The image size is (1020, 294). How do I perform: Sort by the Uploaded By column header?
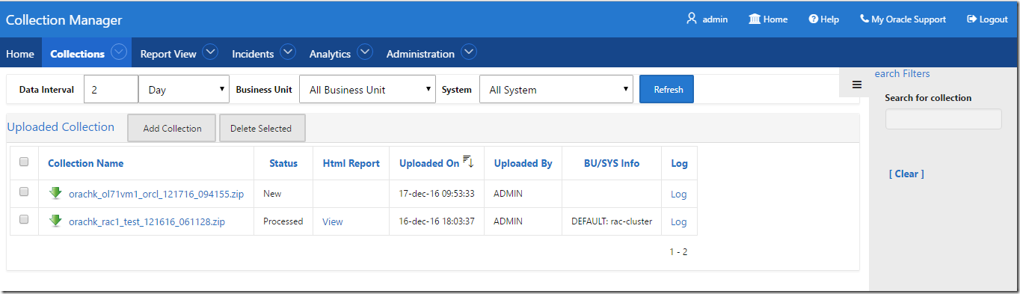tap(523, 163)
